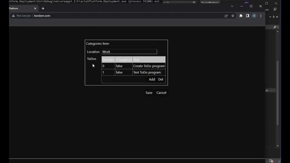Click the Location input field containing Work
This screenshot has height=163, width=290.
pyautogui.click(x=129, y=52)
